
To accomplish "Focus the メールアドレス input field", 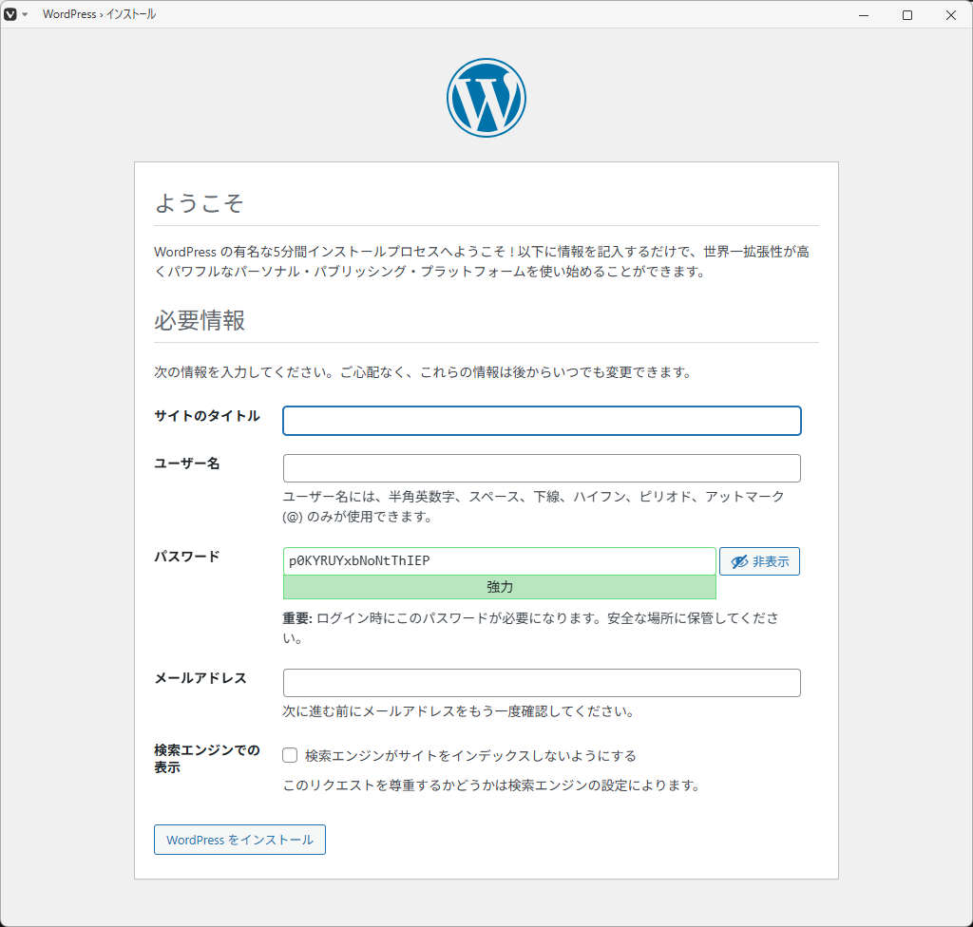I will pyautogui.click(x=542, y=683).
